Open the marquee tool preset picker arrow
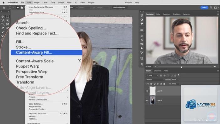 13,8
